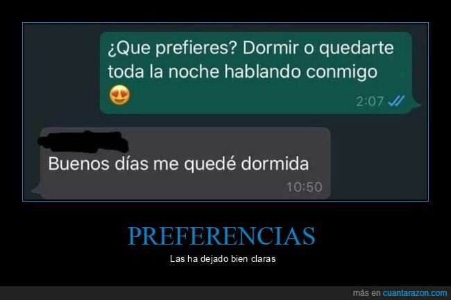Screen dimensions: 451x300
Task: Open the cuantarazon.com link
Action: [415, 293]
